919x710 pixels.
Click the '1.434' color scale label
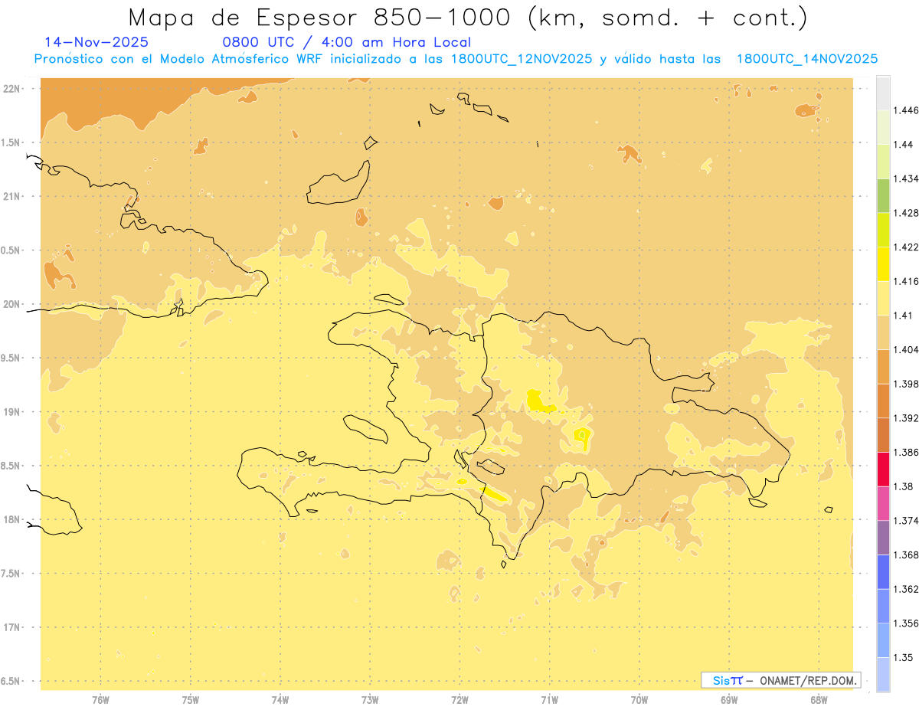coord(906,178)
